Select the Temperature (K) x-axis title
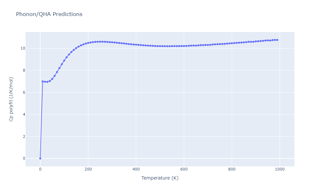The width and height of the screenshot is (320, 192). (x=160, y=178)
